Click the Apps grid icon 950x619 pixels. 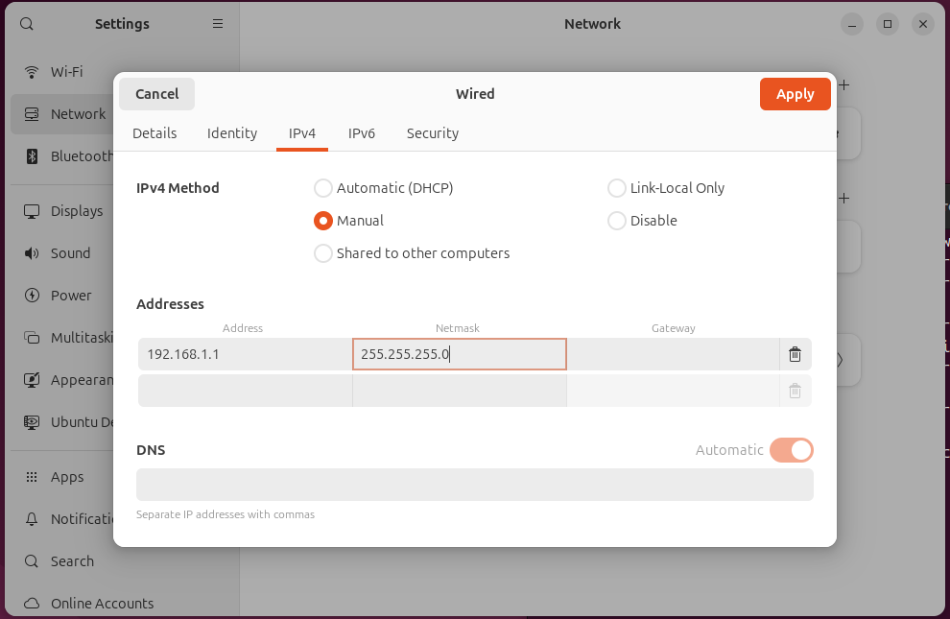point(32,477)
